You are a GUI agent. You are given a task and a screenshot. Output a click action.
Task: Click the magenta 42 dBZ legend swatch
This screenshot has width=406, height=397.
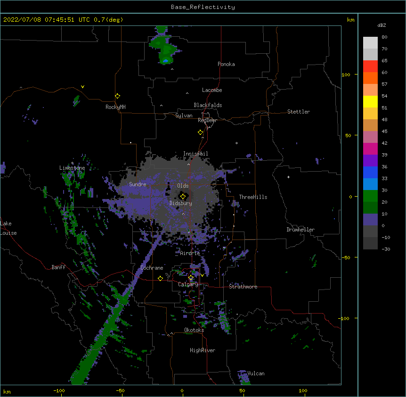click(x=370, y=149)
